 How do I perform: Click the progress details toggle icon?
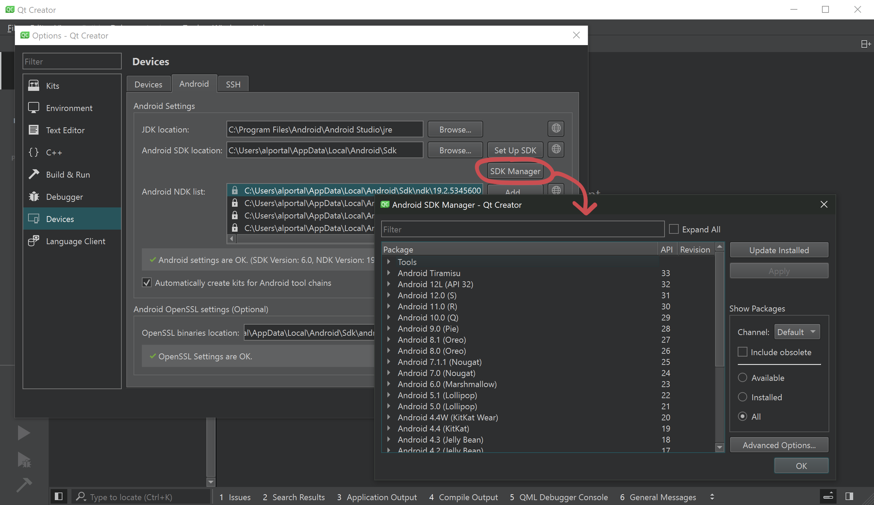click(828, 497)
